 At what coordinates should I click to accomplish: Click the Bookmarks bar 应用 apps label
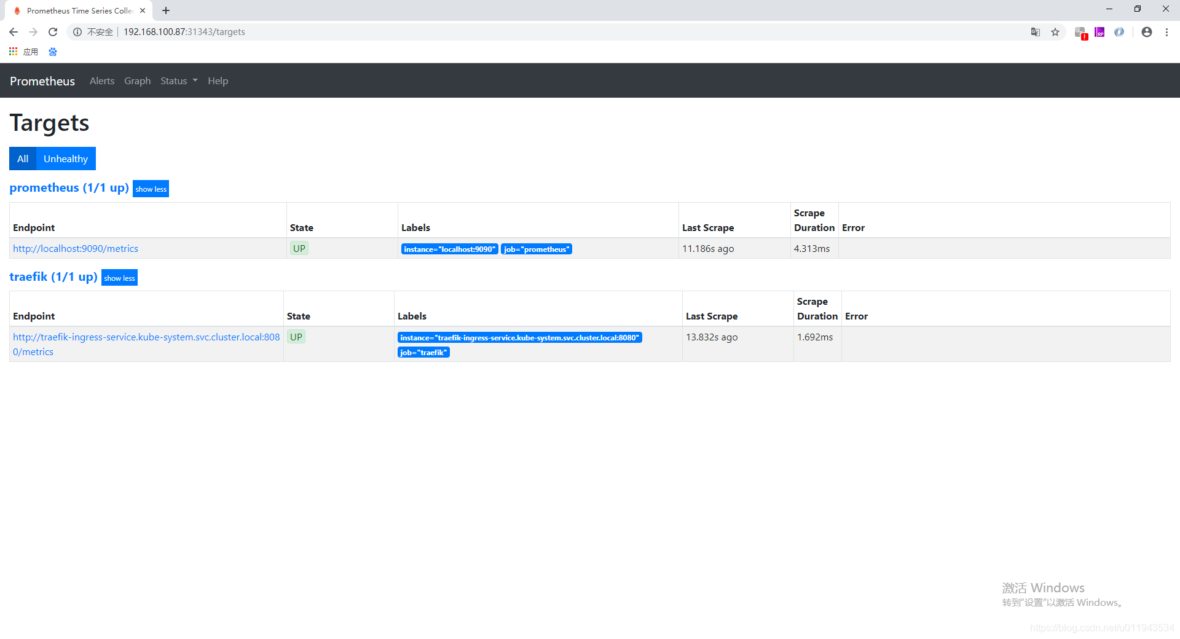click(31, 52)
